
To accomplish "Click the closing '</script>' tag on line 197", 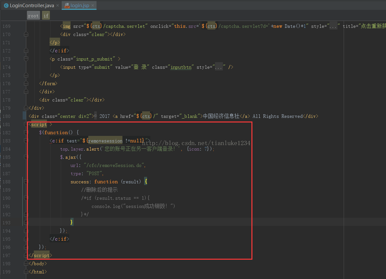I will coord(40,255).
